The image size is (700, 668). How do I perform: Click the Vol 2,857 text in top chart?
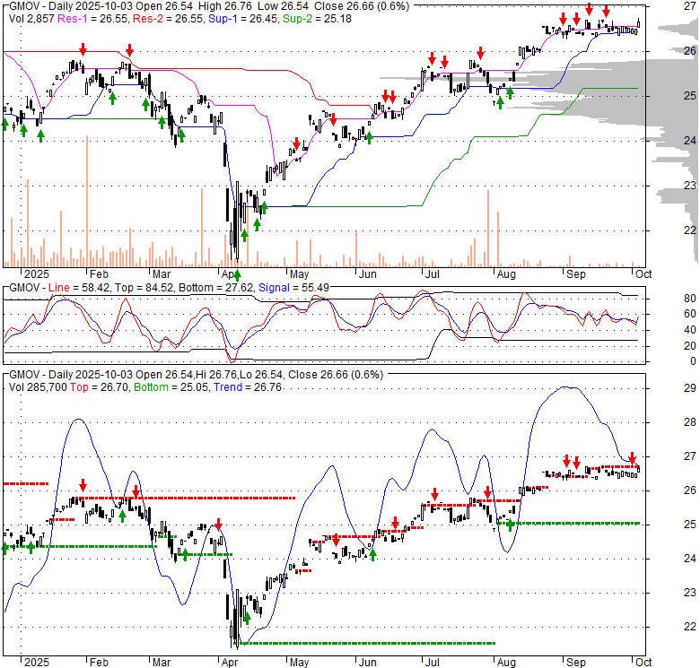point(31,19)
